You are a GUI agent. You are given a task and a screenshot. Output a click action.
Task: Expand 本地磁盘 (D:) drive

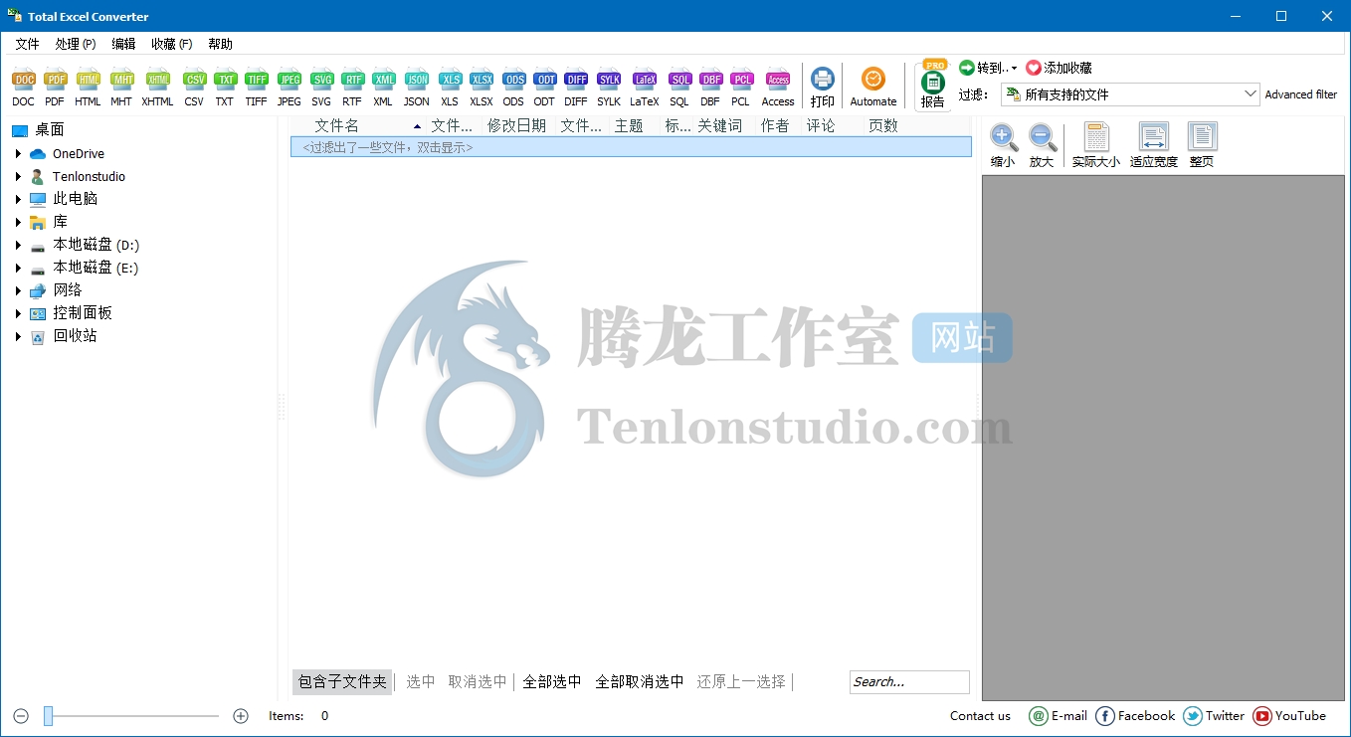[x=18, y=245]
